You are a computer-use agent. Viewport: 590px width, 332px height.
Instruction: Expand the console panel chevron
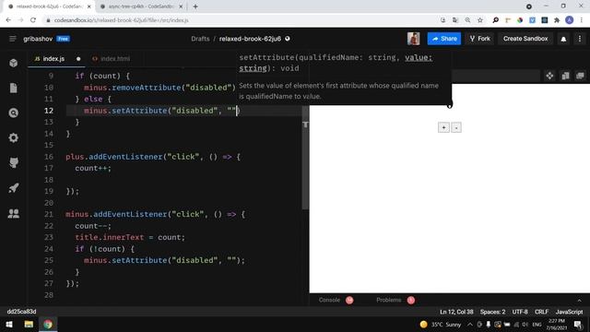[579, 301]
